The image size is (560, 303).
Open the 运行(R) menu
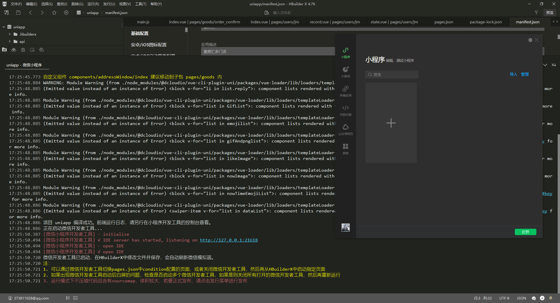tap(93, 4)
